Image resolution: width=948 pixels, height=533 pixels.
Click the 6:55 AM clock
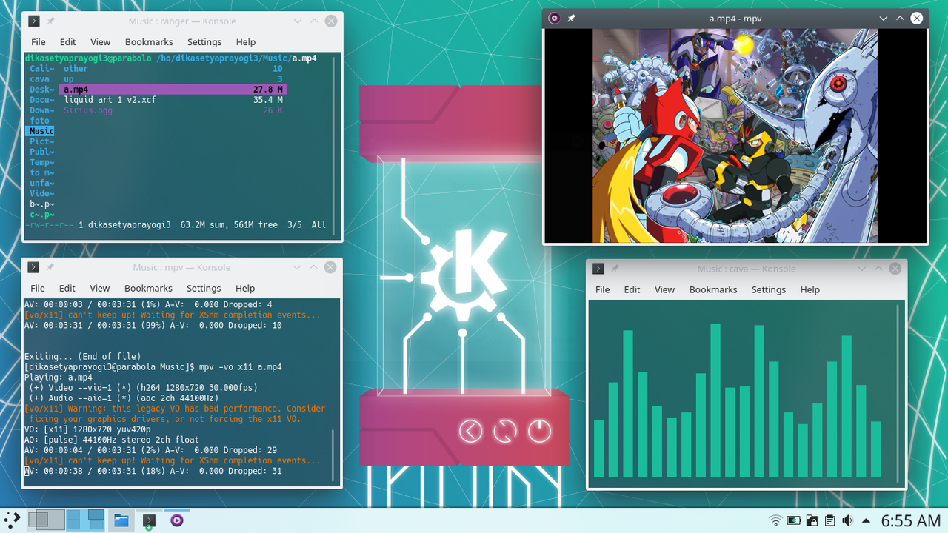point(911,520)
